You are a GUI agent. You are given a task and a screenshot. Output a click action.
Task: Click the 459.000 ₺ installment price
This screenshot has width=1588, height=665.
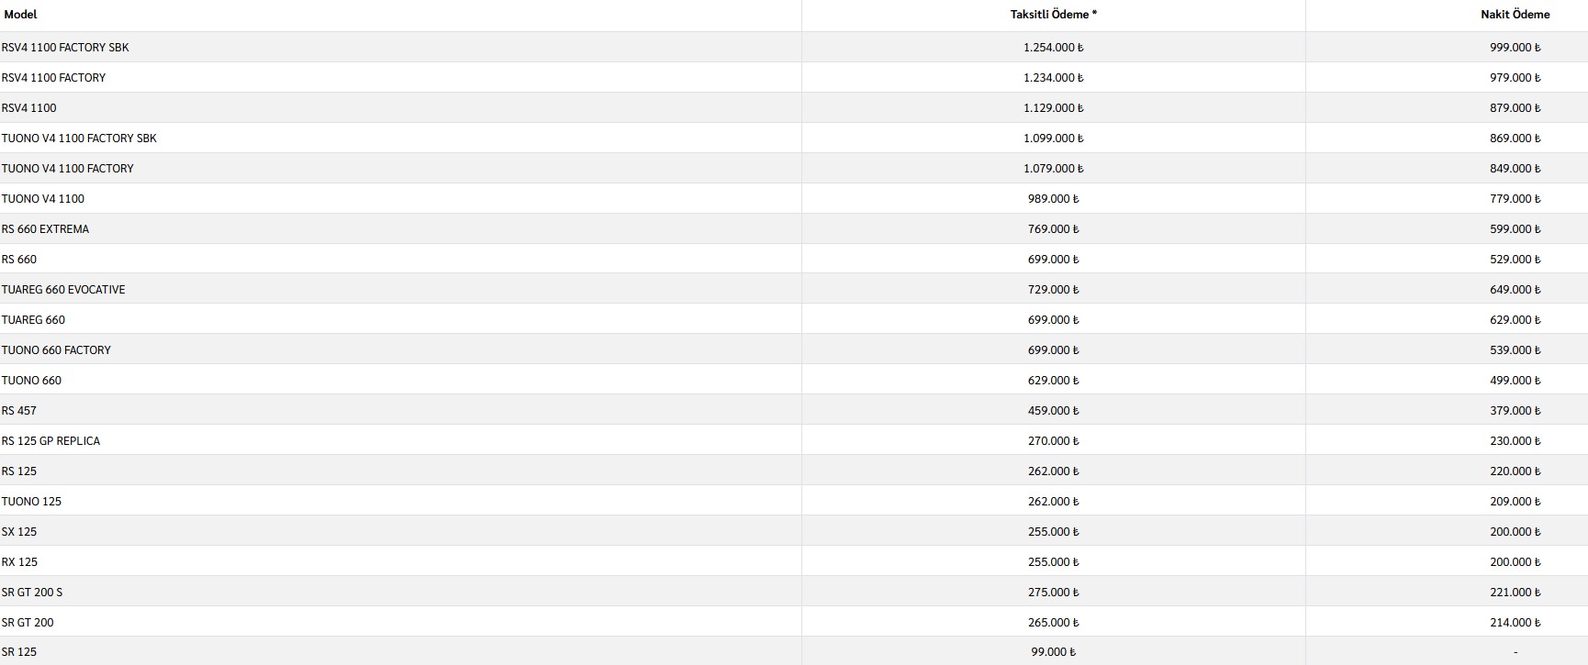[x=1054, y=411]
